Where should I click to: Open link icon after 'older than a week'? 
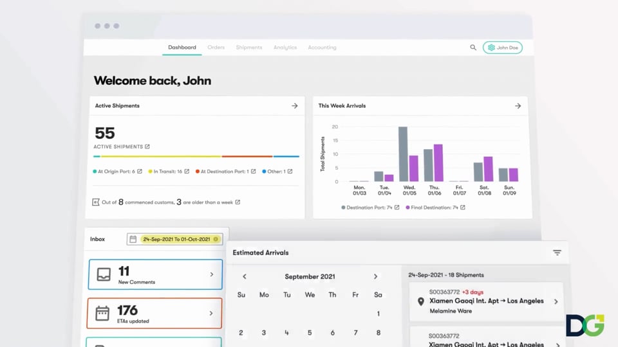click(x=238, y=202)
